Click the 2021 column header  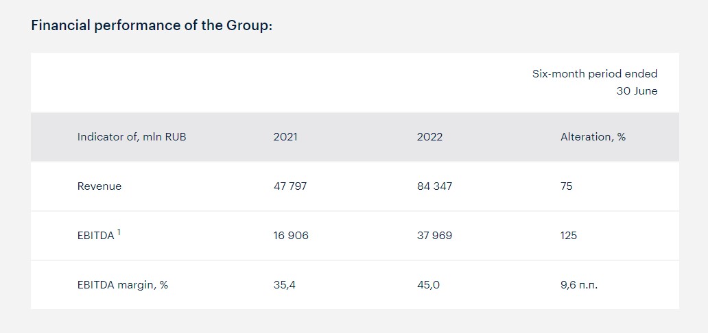point(285,137)
